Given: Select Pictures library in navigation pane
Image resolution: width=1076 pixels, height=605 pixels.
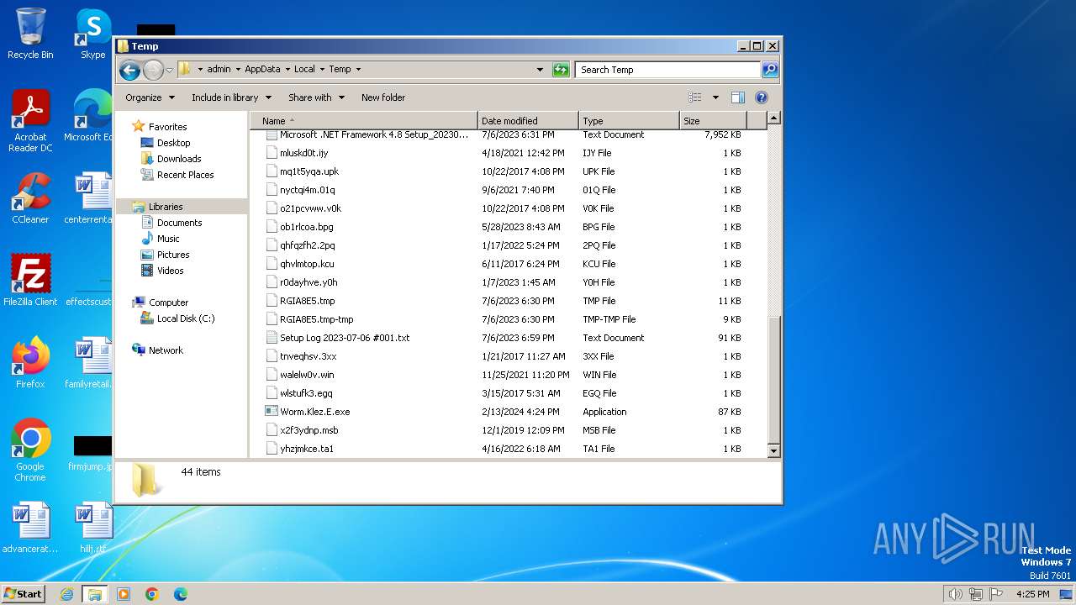Looking at the screenshot, I should pos(173,255).
